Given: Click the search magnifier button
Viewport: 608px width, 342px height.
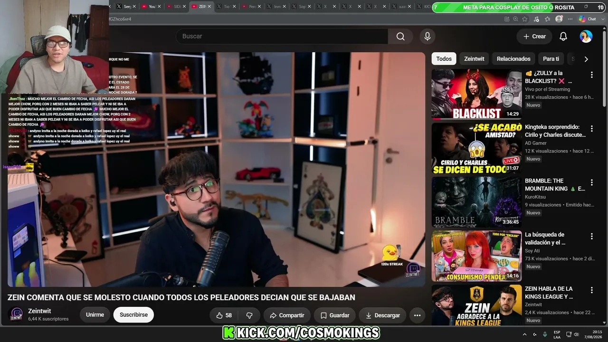Looking at the screenshot, I should click(400, 37).
